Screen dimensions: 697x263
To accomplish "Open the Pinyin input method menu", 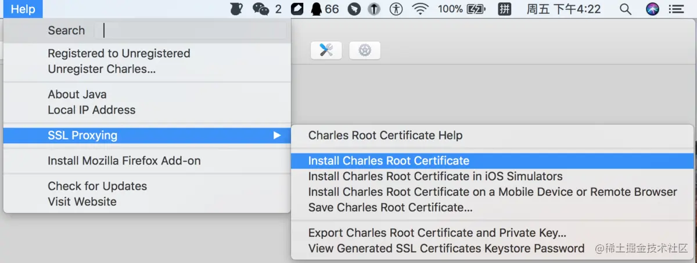I will point(505,9).
